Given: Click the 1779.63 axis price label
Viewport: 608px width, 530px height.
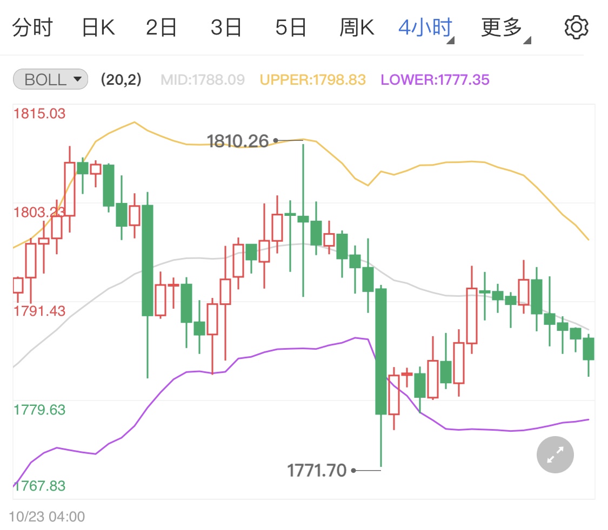Looking at the screenshot, I should pyautogui.click(x=39, y=410).
